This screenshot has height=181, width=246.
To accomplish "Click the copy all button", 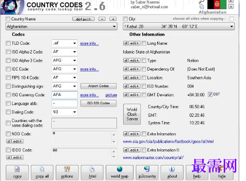I will [x=42, y=172].
